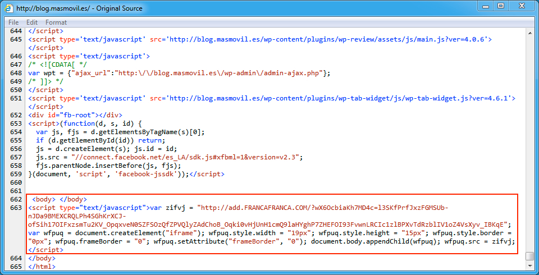Open the File menu
This screenshot has height=275, width=539.
[x=13, y=22]
